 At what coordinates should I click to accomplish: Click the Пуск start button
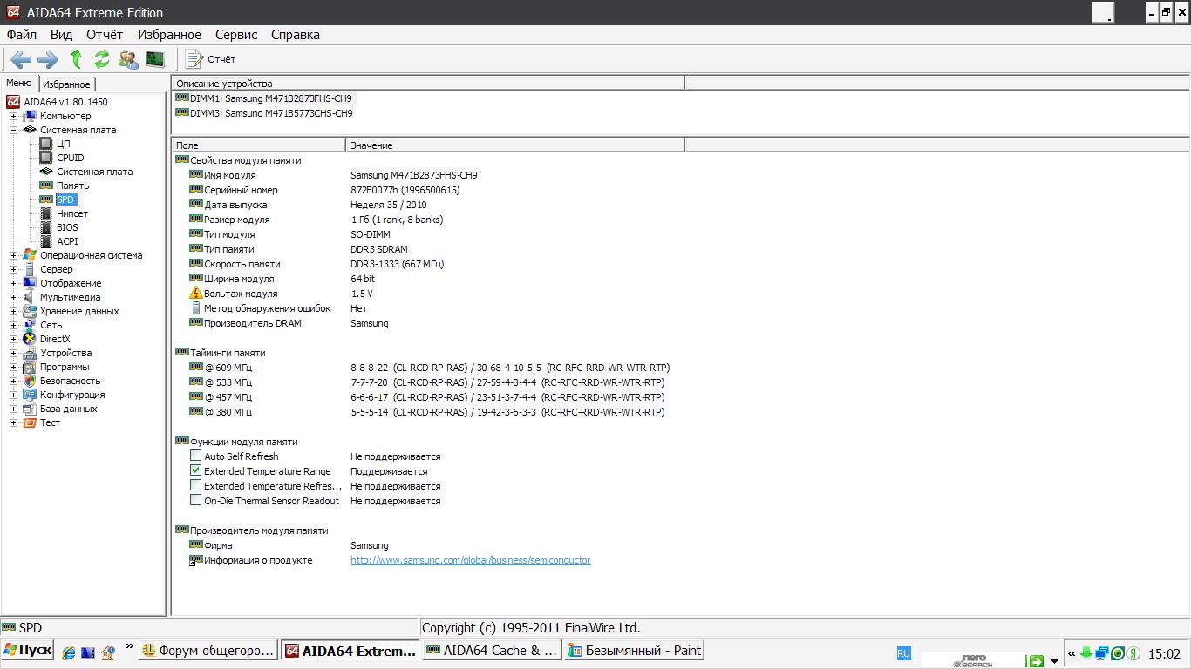tap(27, 651)
